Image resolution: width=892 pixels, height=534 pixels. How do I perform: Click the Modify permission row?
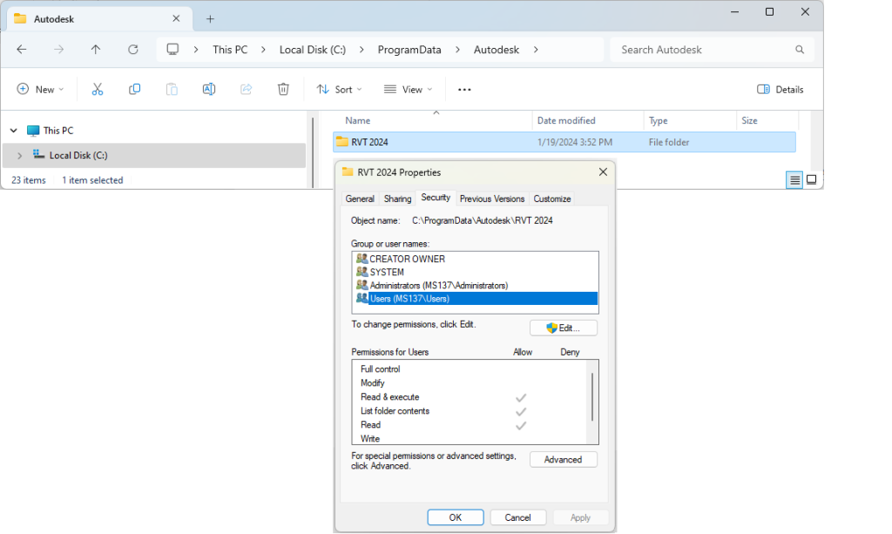470,382
